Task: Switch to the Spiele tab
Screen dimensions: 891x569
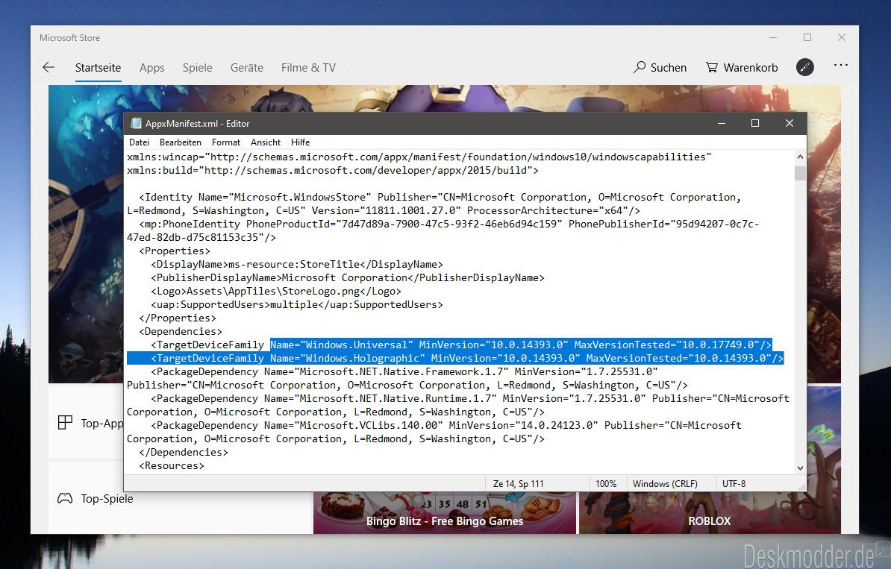Action: click(197, 68)
